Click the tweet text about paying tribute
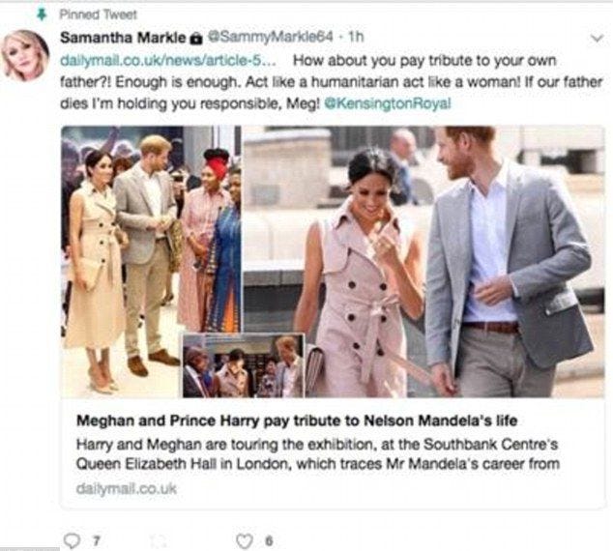Screen dimensions: 613x551 click(332, 82)
